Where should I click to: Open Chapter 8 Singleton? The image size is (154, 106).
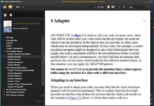(15, 73)
